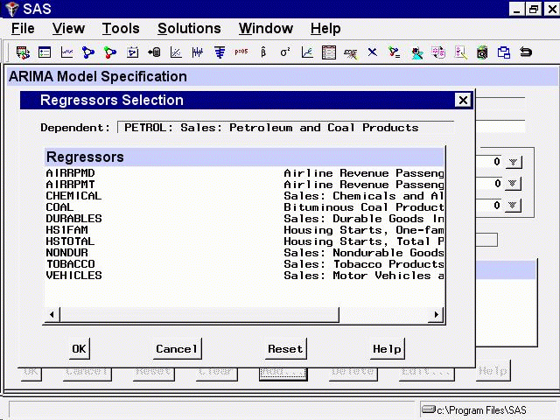Click the Help button in ARIMA Model Specification
Image resolution: width=560 pixels, height=420 pixels.
(x=493, y=371)
